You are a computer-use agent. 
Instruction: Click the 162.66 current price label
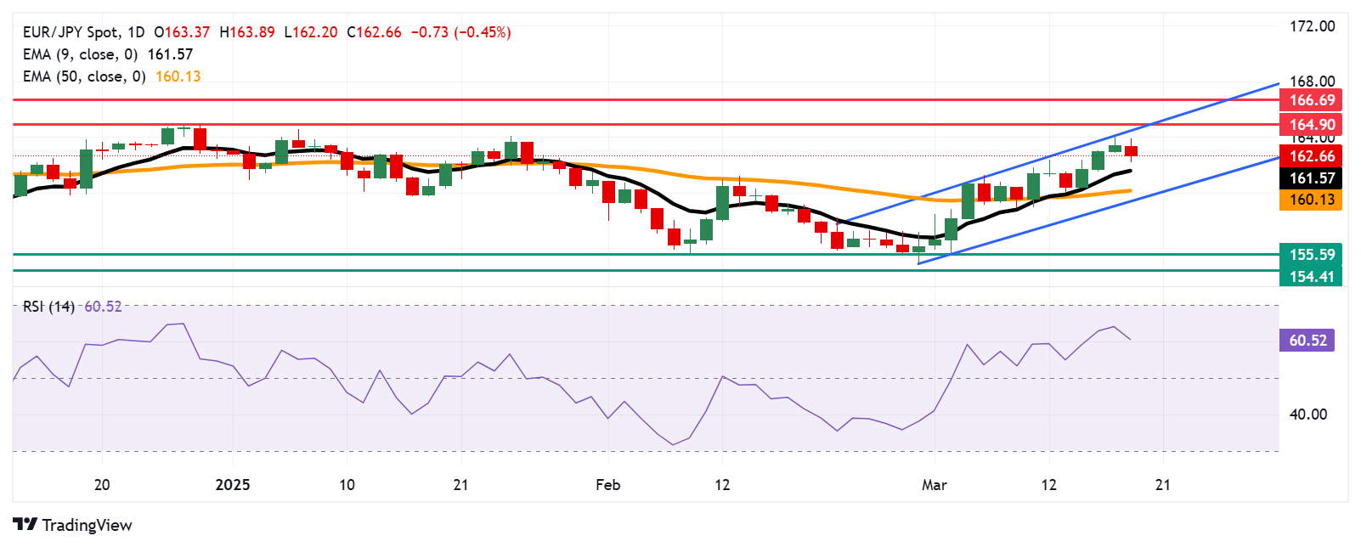(1311, 156)
